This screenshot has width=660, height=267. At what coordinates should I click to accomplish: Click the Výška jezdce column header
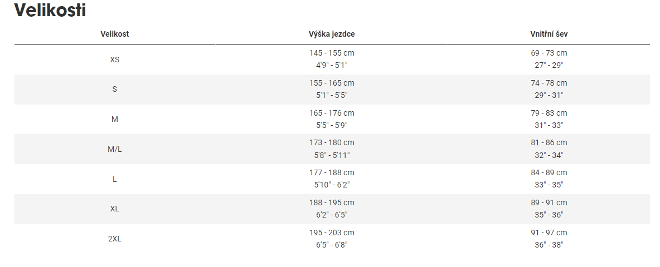point(332,34)
